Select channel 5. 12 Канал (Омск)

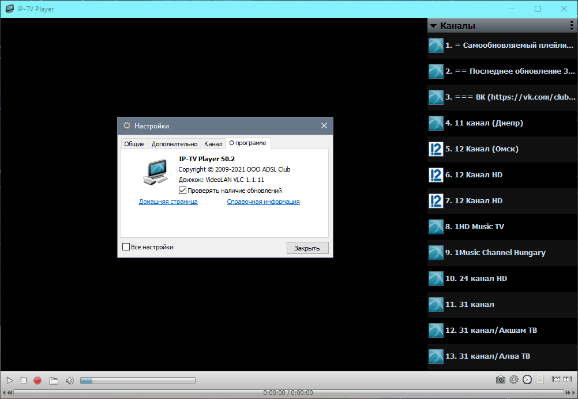pos(502,149)
